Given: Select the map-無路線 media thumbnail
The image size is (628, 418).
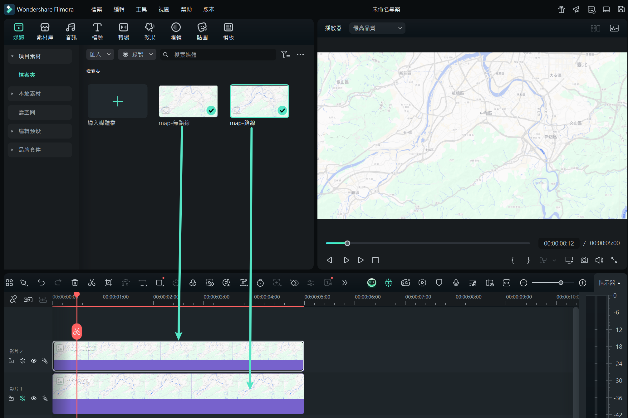Looking at the screenshot, I should (x=188, y=101).
